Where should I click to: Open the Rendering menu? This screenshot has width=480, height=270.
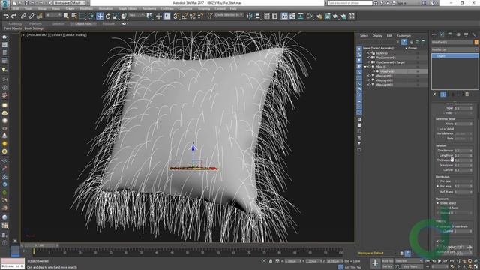149,9
